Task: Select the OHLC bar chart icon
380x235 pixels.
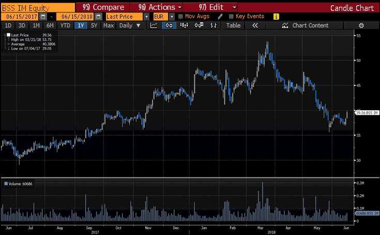Action: 214,25
